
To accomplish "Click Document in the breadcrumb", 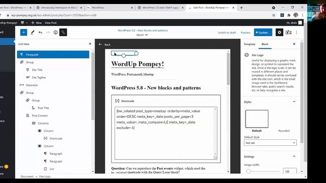I will 27,176.
